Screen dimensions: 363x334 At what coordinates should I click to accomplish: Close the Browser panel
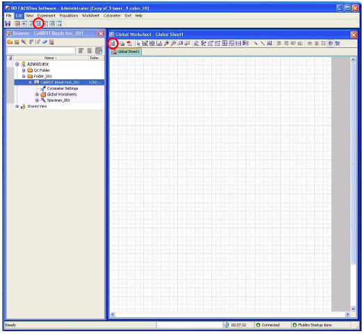[101, 33]
